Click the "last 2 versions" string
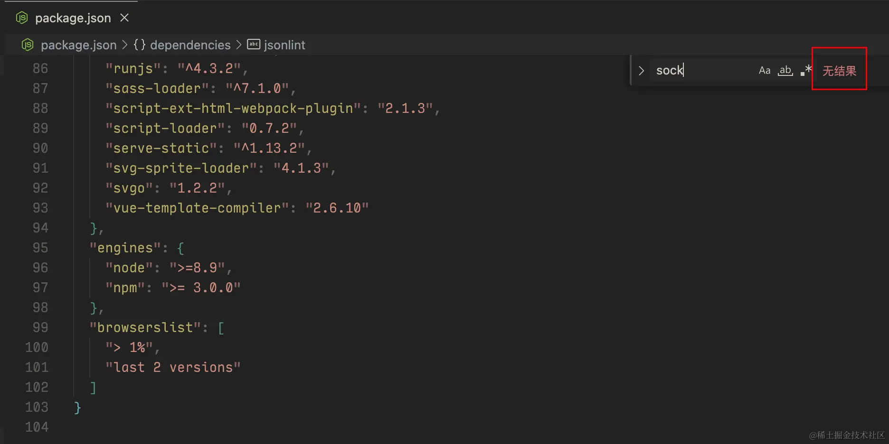Screen dimensions: 889x444 click(173, 368)
